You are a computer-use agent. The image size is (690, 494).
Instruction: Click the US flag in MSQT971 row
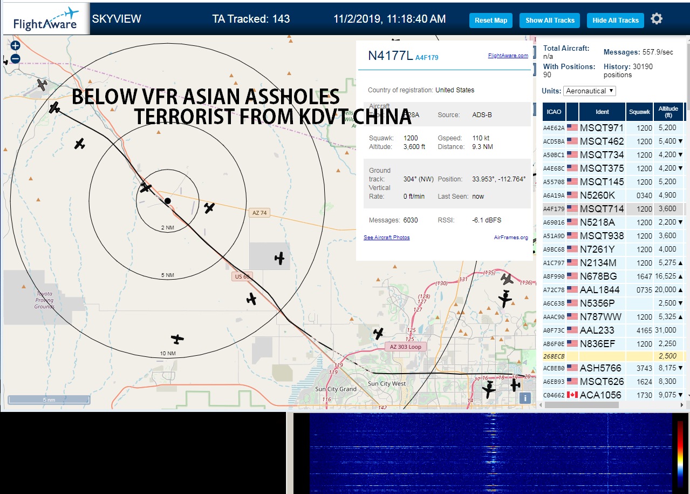click(x=572, y=128)
